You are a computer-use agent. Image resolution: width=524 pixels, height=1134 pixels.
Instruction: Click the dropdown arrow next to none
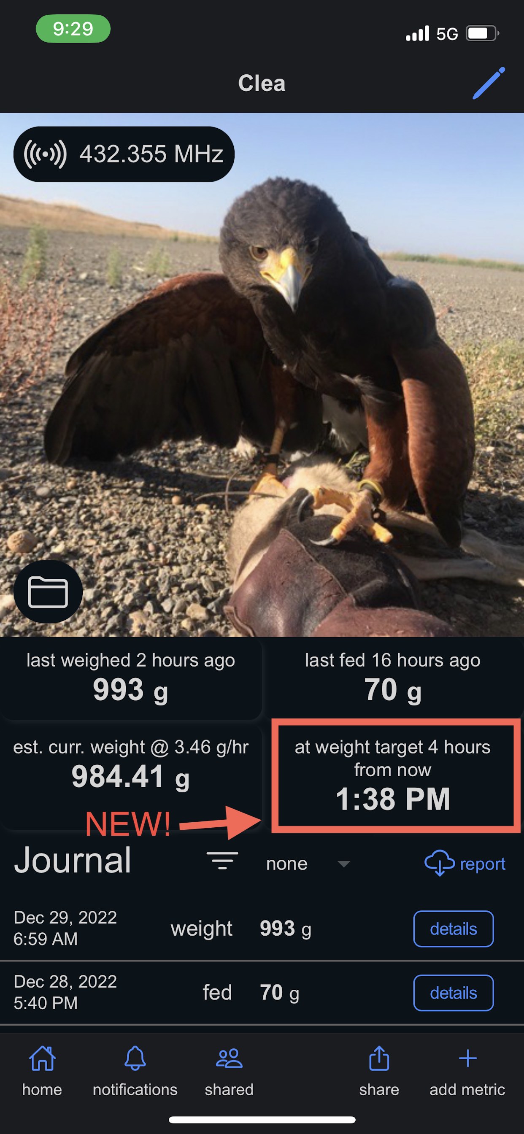[x=343, y=864]
